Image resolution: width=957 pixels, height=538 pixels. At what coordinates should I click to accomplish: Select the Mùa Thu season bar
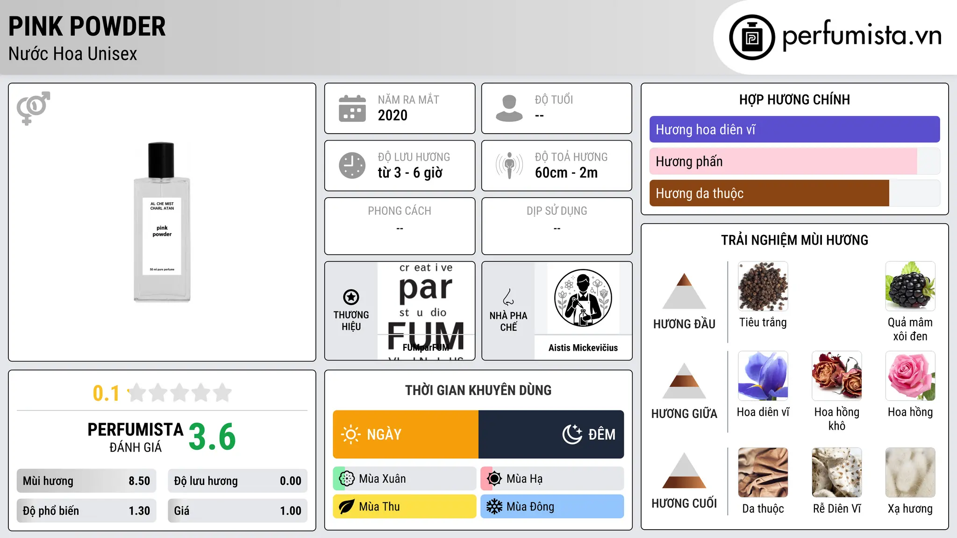tap(405, 507)
